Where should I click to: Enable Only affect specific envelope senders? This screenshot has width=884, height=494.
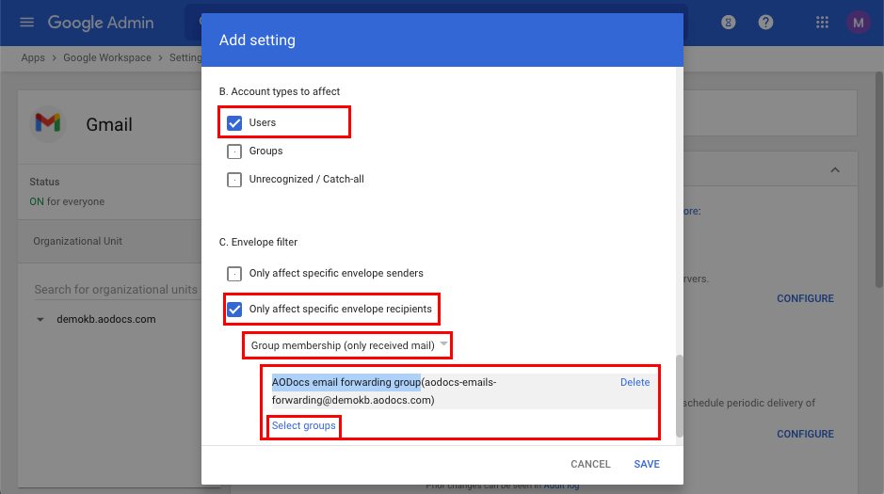point(234,273)
